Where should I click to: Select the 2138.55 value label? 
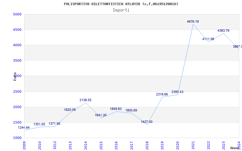tap(85, 100)
